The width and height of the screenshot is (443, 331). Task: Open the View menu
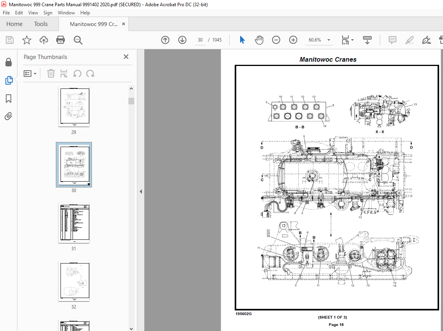(x=33, y=13)
